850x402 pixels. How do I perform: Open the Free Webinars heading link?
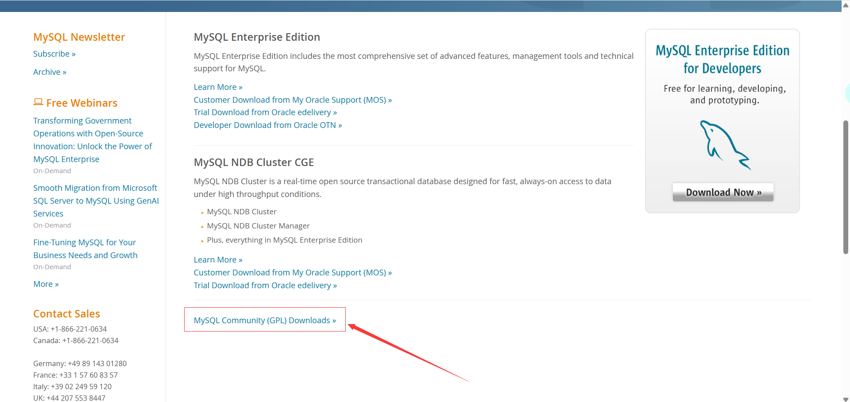(x=82, y=103)
